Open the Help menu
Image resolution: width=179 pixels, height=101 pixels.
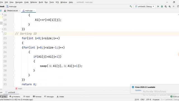[71, 2]
